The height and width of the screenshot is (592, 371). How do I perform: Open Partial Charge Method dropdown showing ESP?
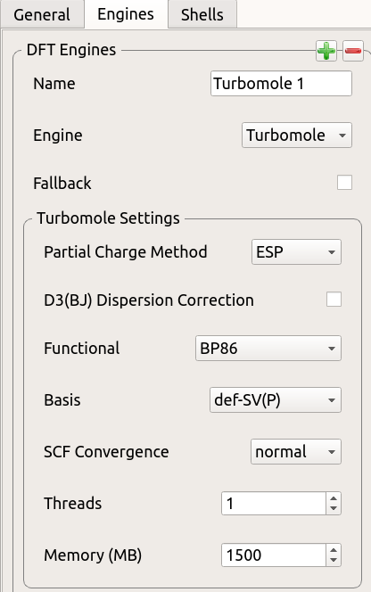[297, 251]
